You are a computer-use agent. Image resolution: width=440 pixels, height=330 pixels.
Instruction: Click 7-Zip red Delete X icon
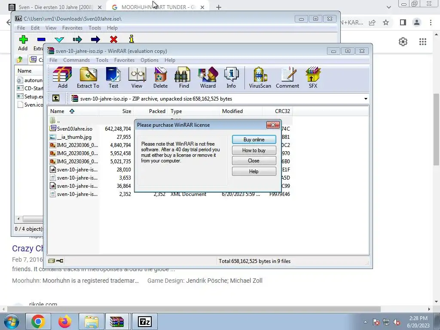point(113,40)
